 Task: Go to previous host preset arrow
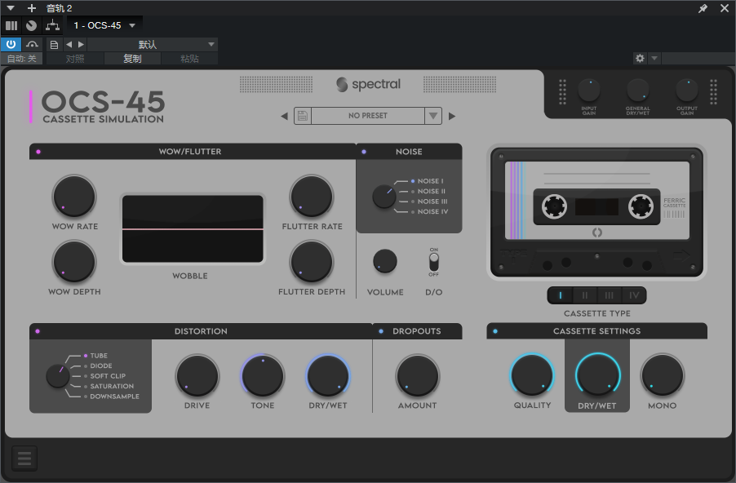pos(69,45)
